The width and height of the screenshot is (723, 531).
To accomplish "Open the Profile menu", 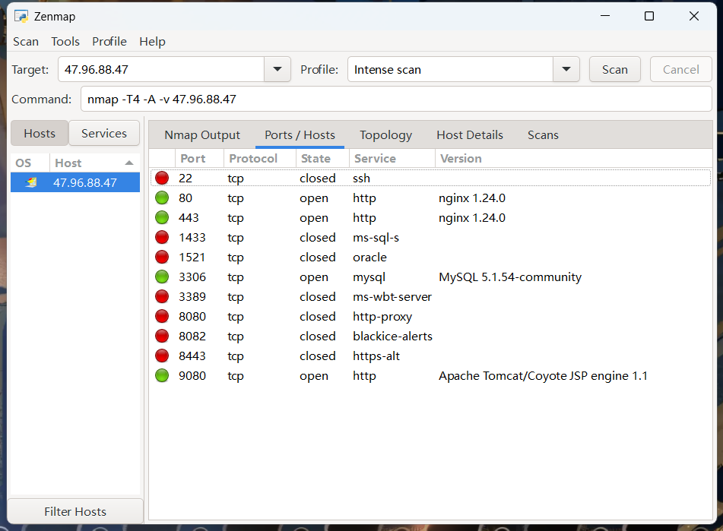I will tap(109, 42).
